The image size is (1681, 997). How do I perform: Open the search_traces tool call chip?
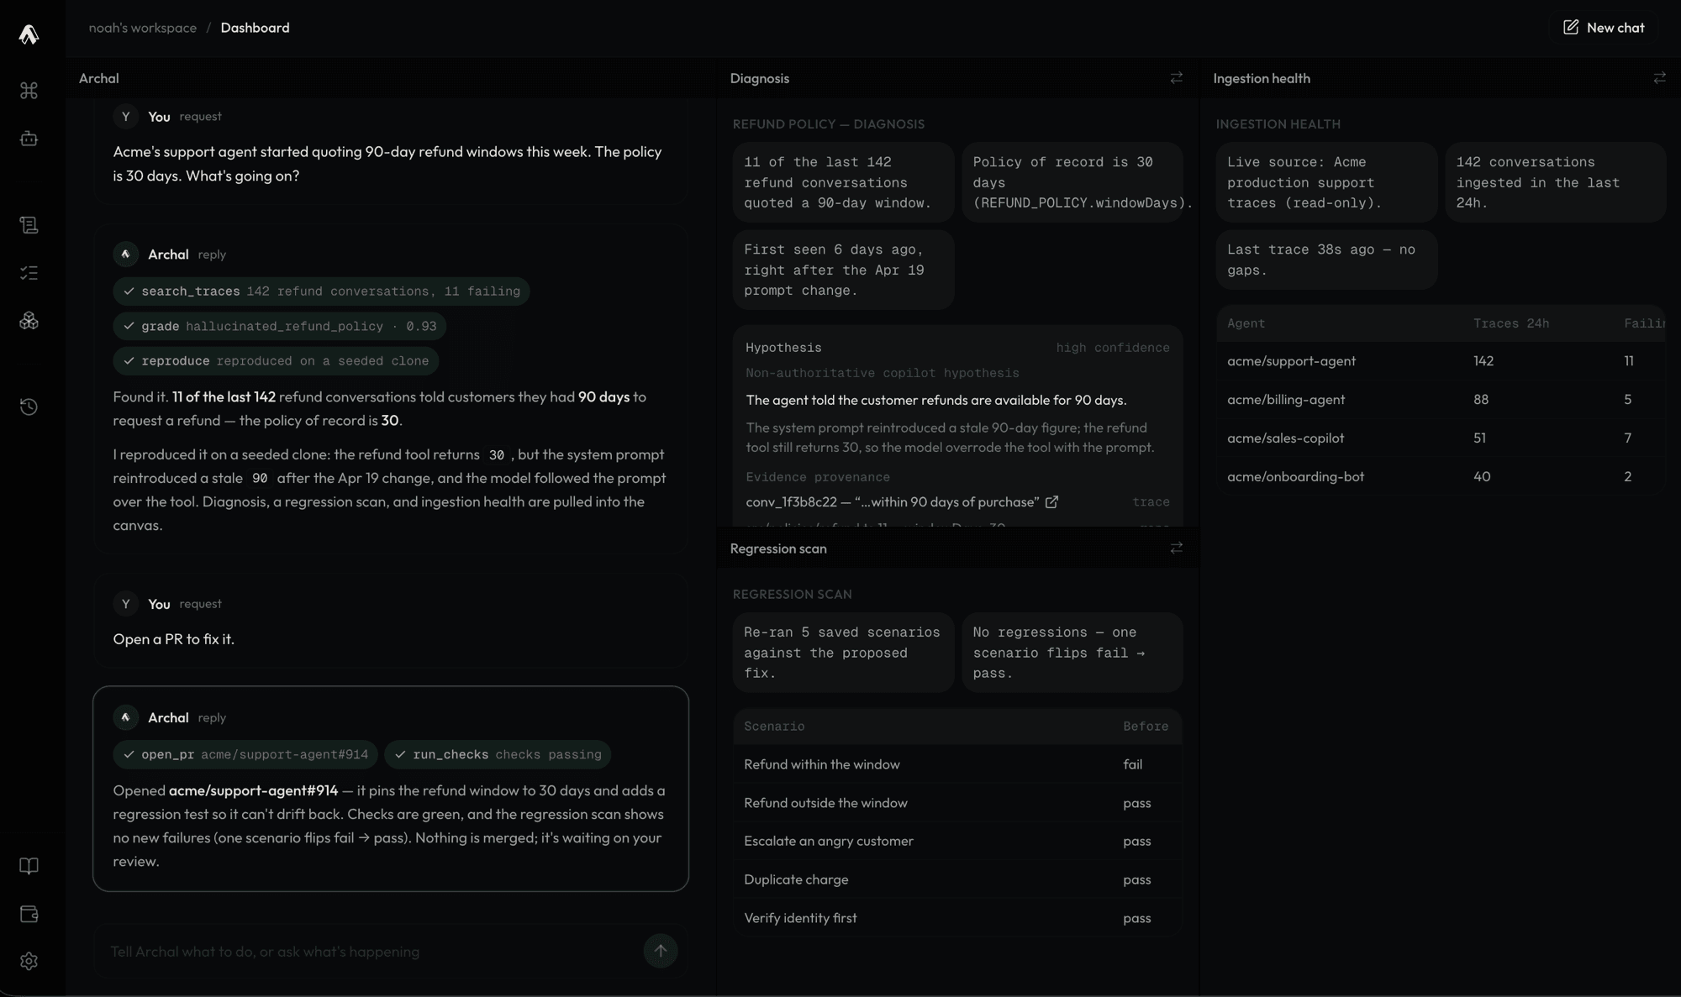[x=321, y=291]
